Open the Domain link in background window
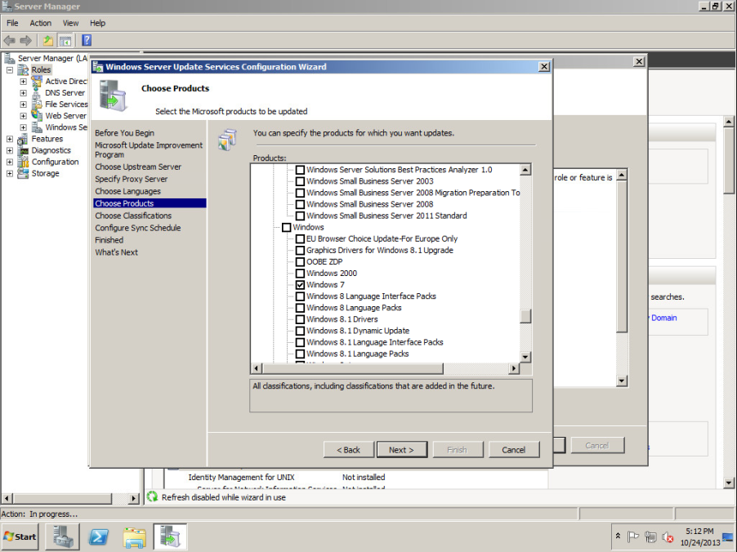 pyautogui.click(x=663, y=318)
